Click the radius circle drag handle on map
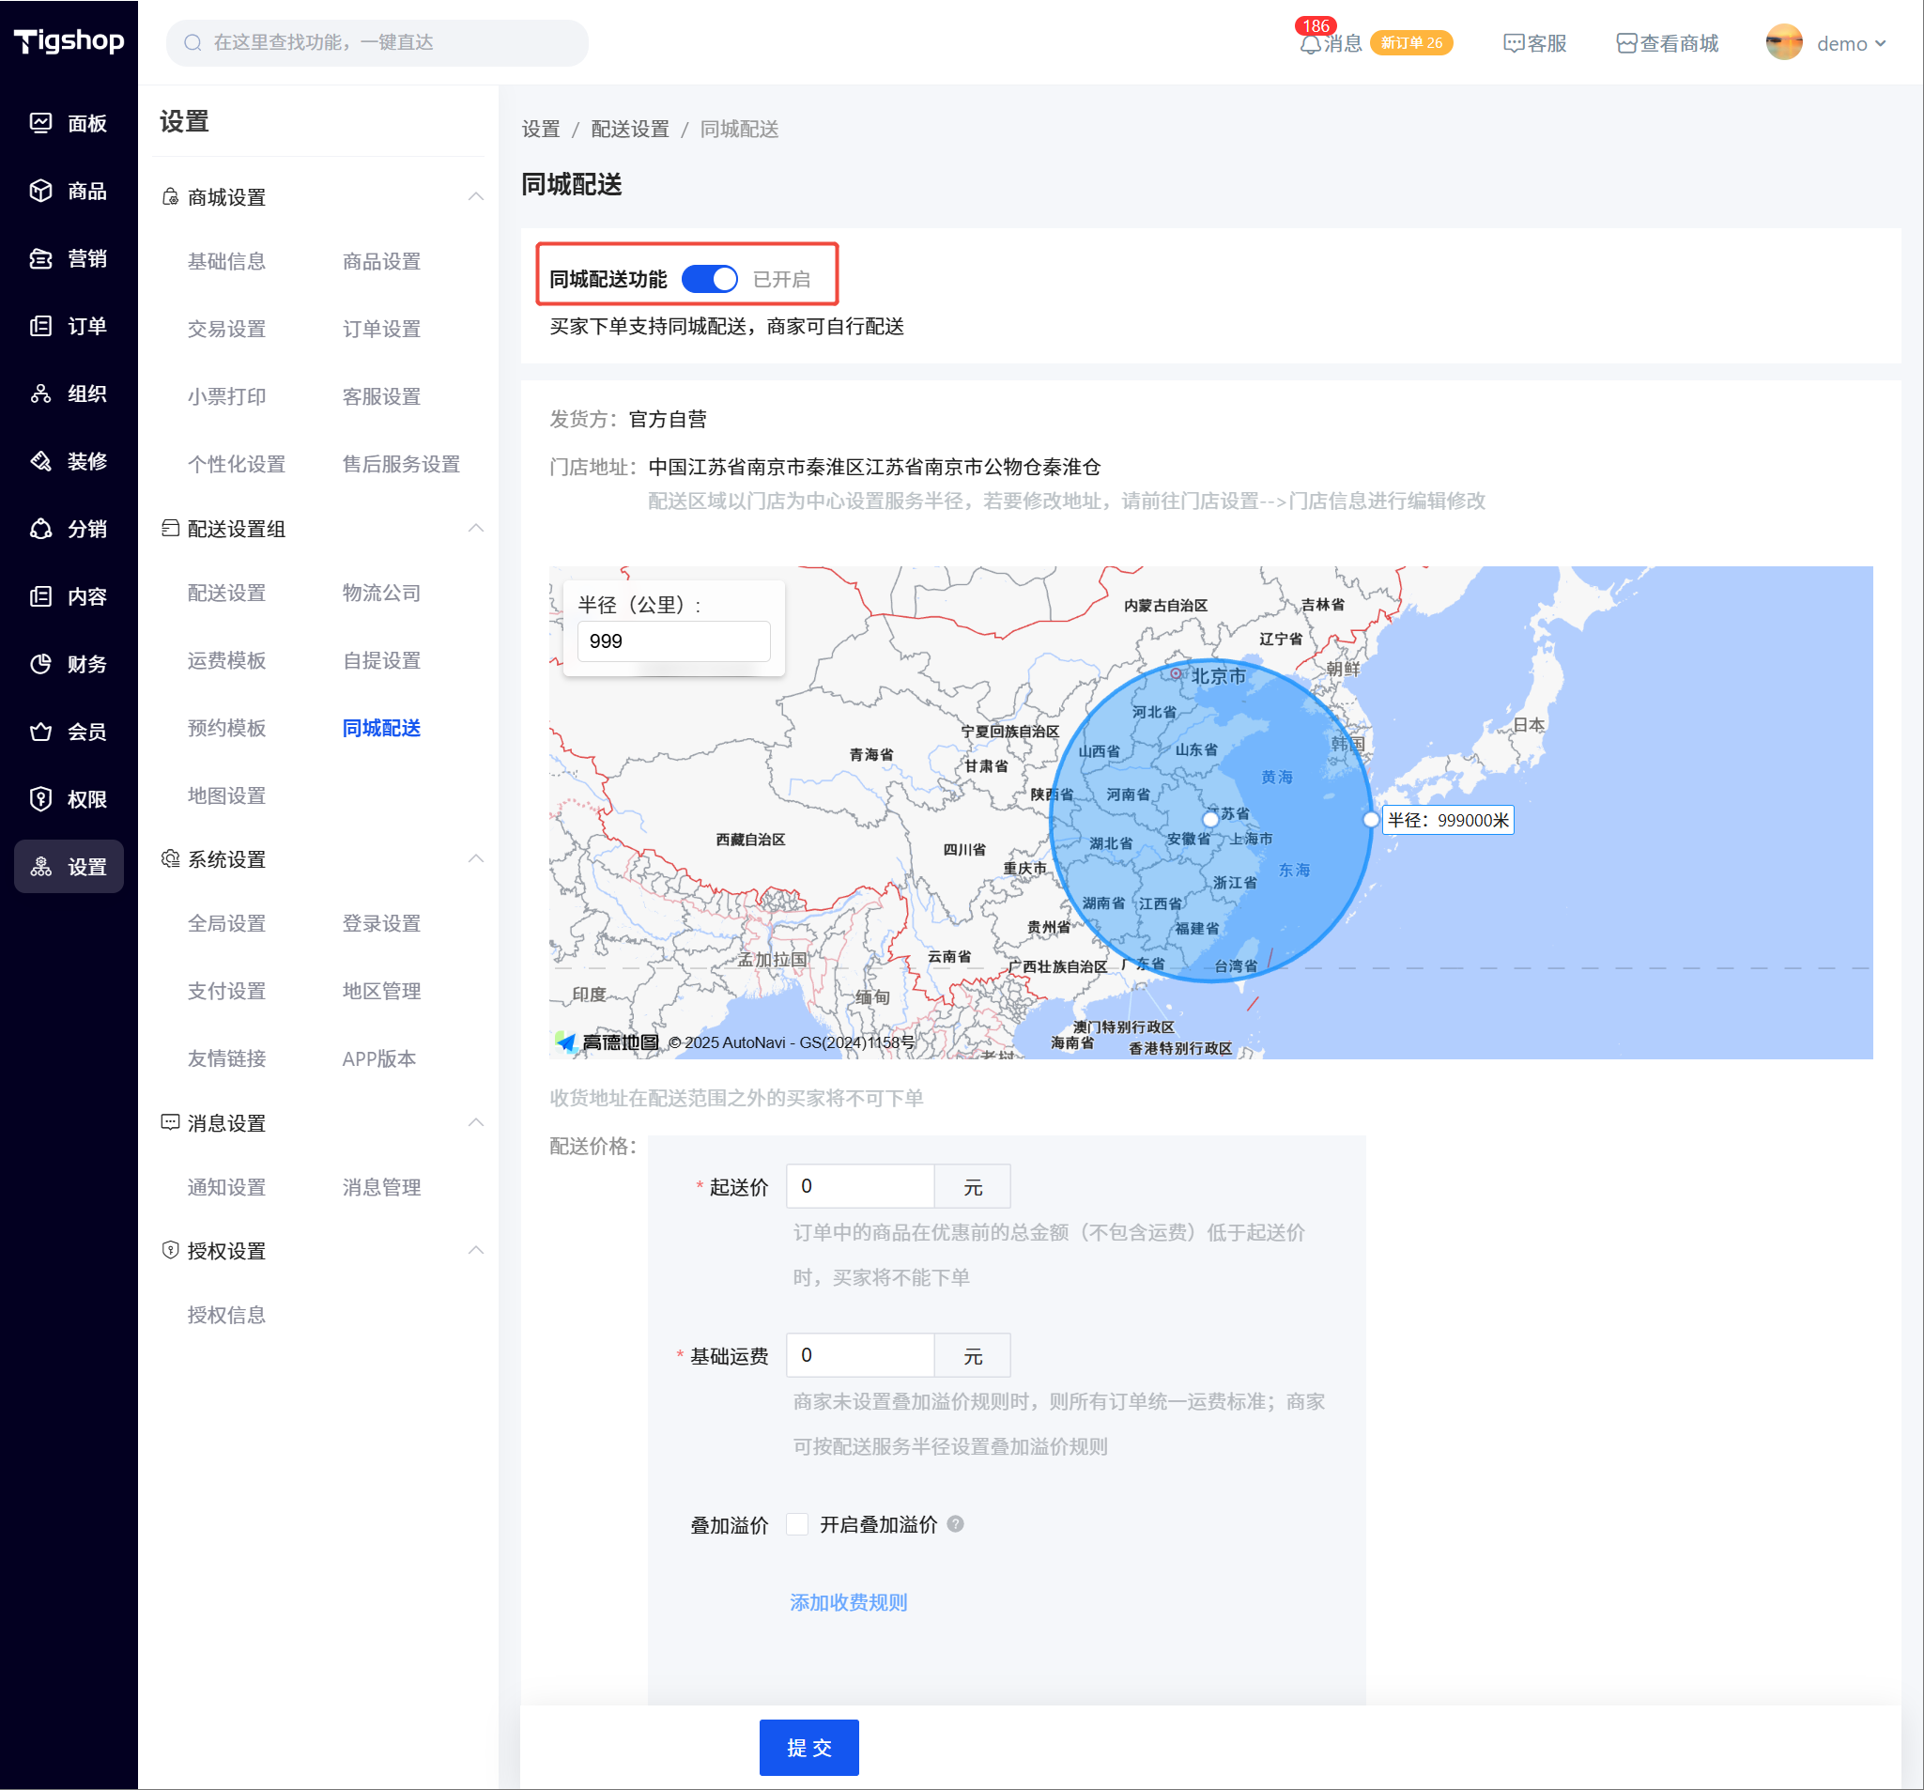Viewport: 1924px width, 1790px height. pos(1369,820)
